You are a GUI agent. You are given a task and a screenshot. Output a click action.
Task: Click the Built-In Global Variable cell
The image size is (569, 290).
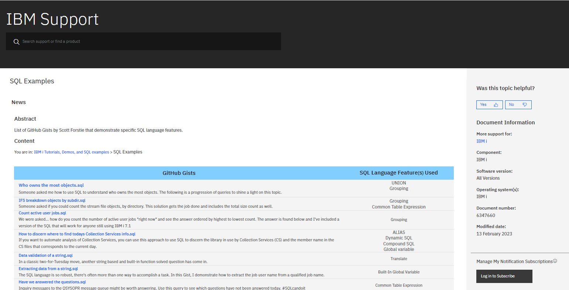pyautogui.click(x=399, y=272)
